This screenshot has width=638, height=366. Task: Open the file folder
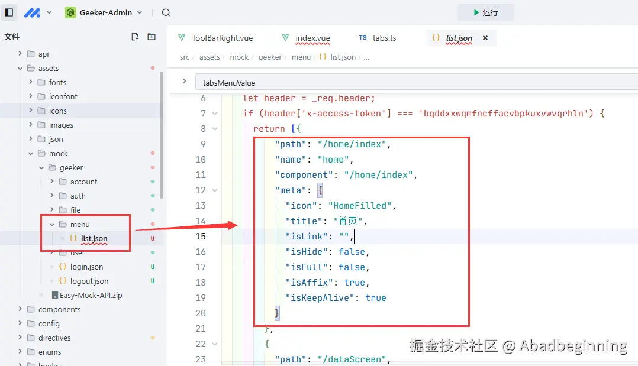[x=75, y=210]
